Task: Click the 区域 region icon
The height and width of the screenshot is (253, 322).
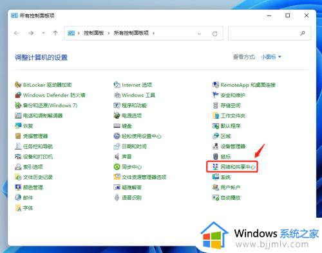Action: pyautogui.click(x=216, y=136)
